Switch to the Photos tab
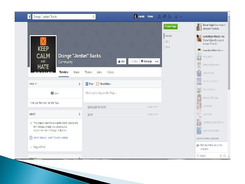This screenshot has width=245, height=184. coord(88,72)
